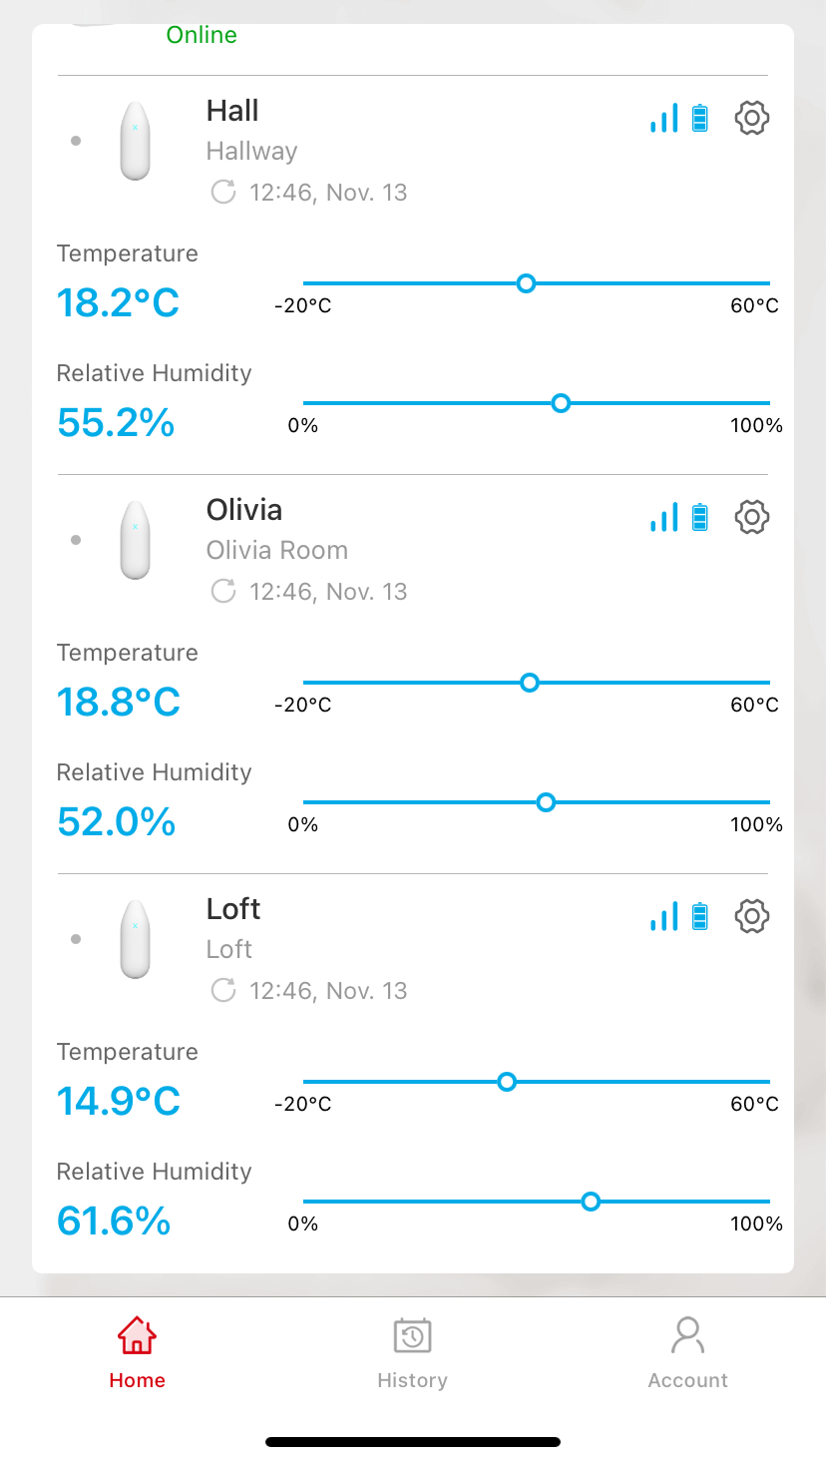Click Hall temperature slider handle

(527, 283)
